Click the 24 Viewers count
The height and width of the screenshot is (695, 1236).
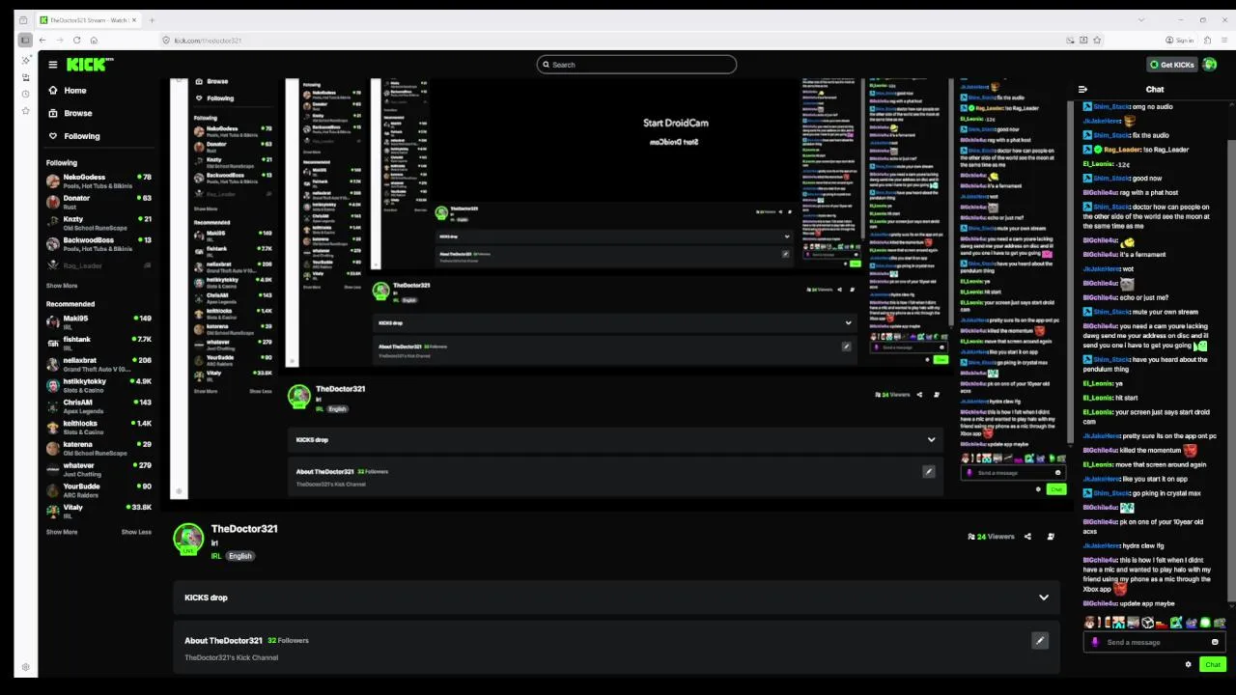click(992, 537)
